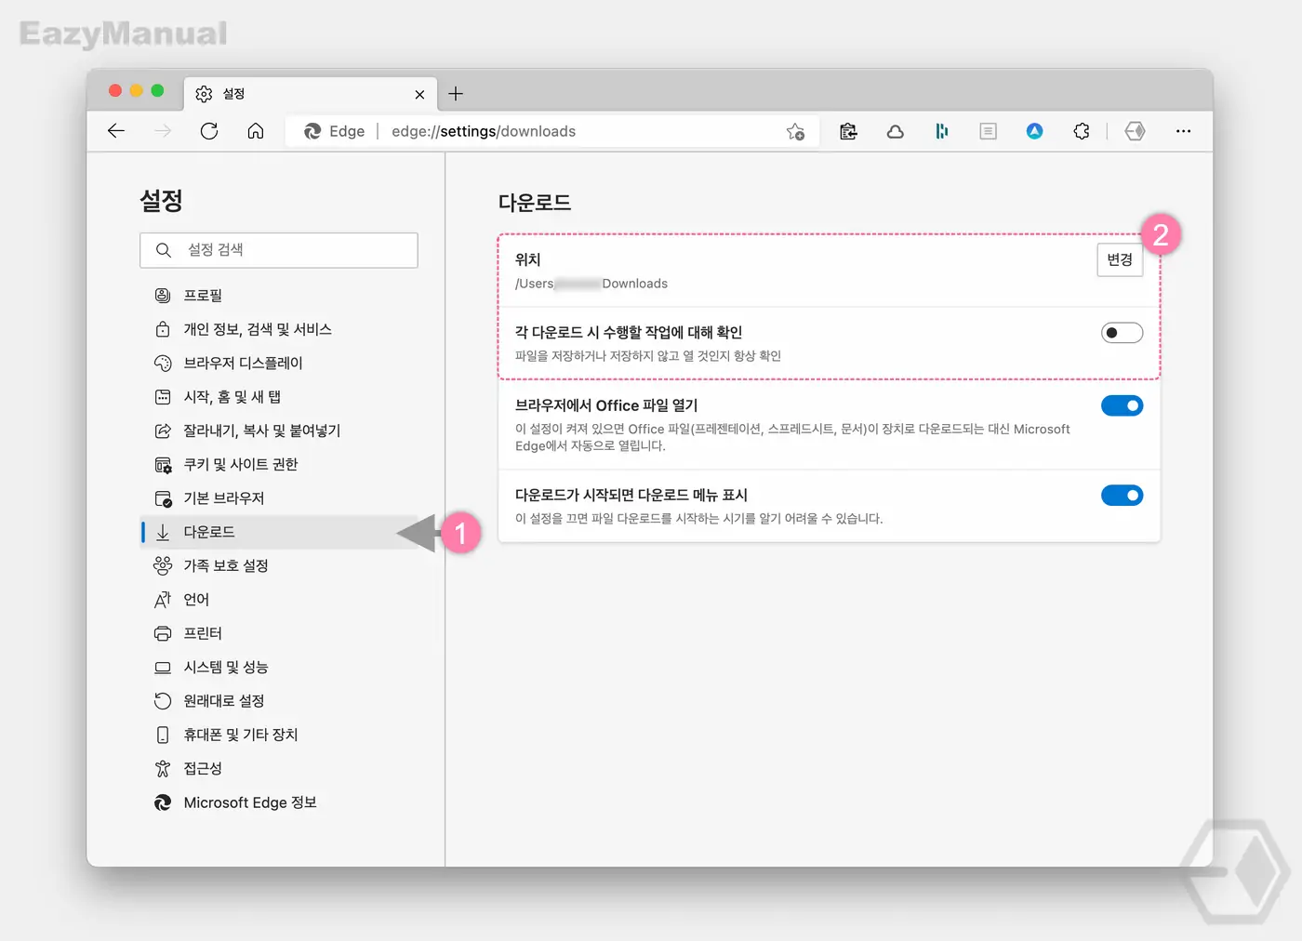Open the reader list toolbar icon
The width and height of the screenshot is (1302, 941).
(988, 131)
